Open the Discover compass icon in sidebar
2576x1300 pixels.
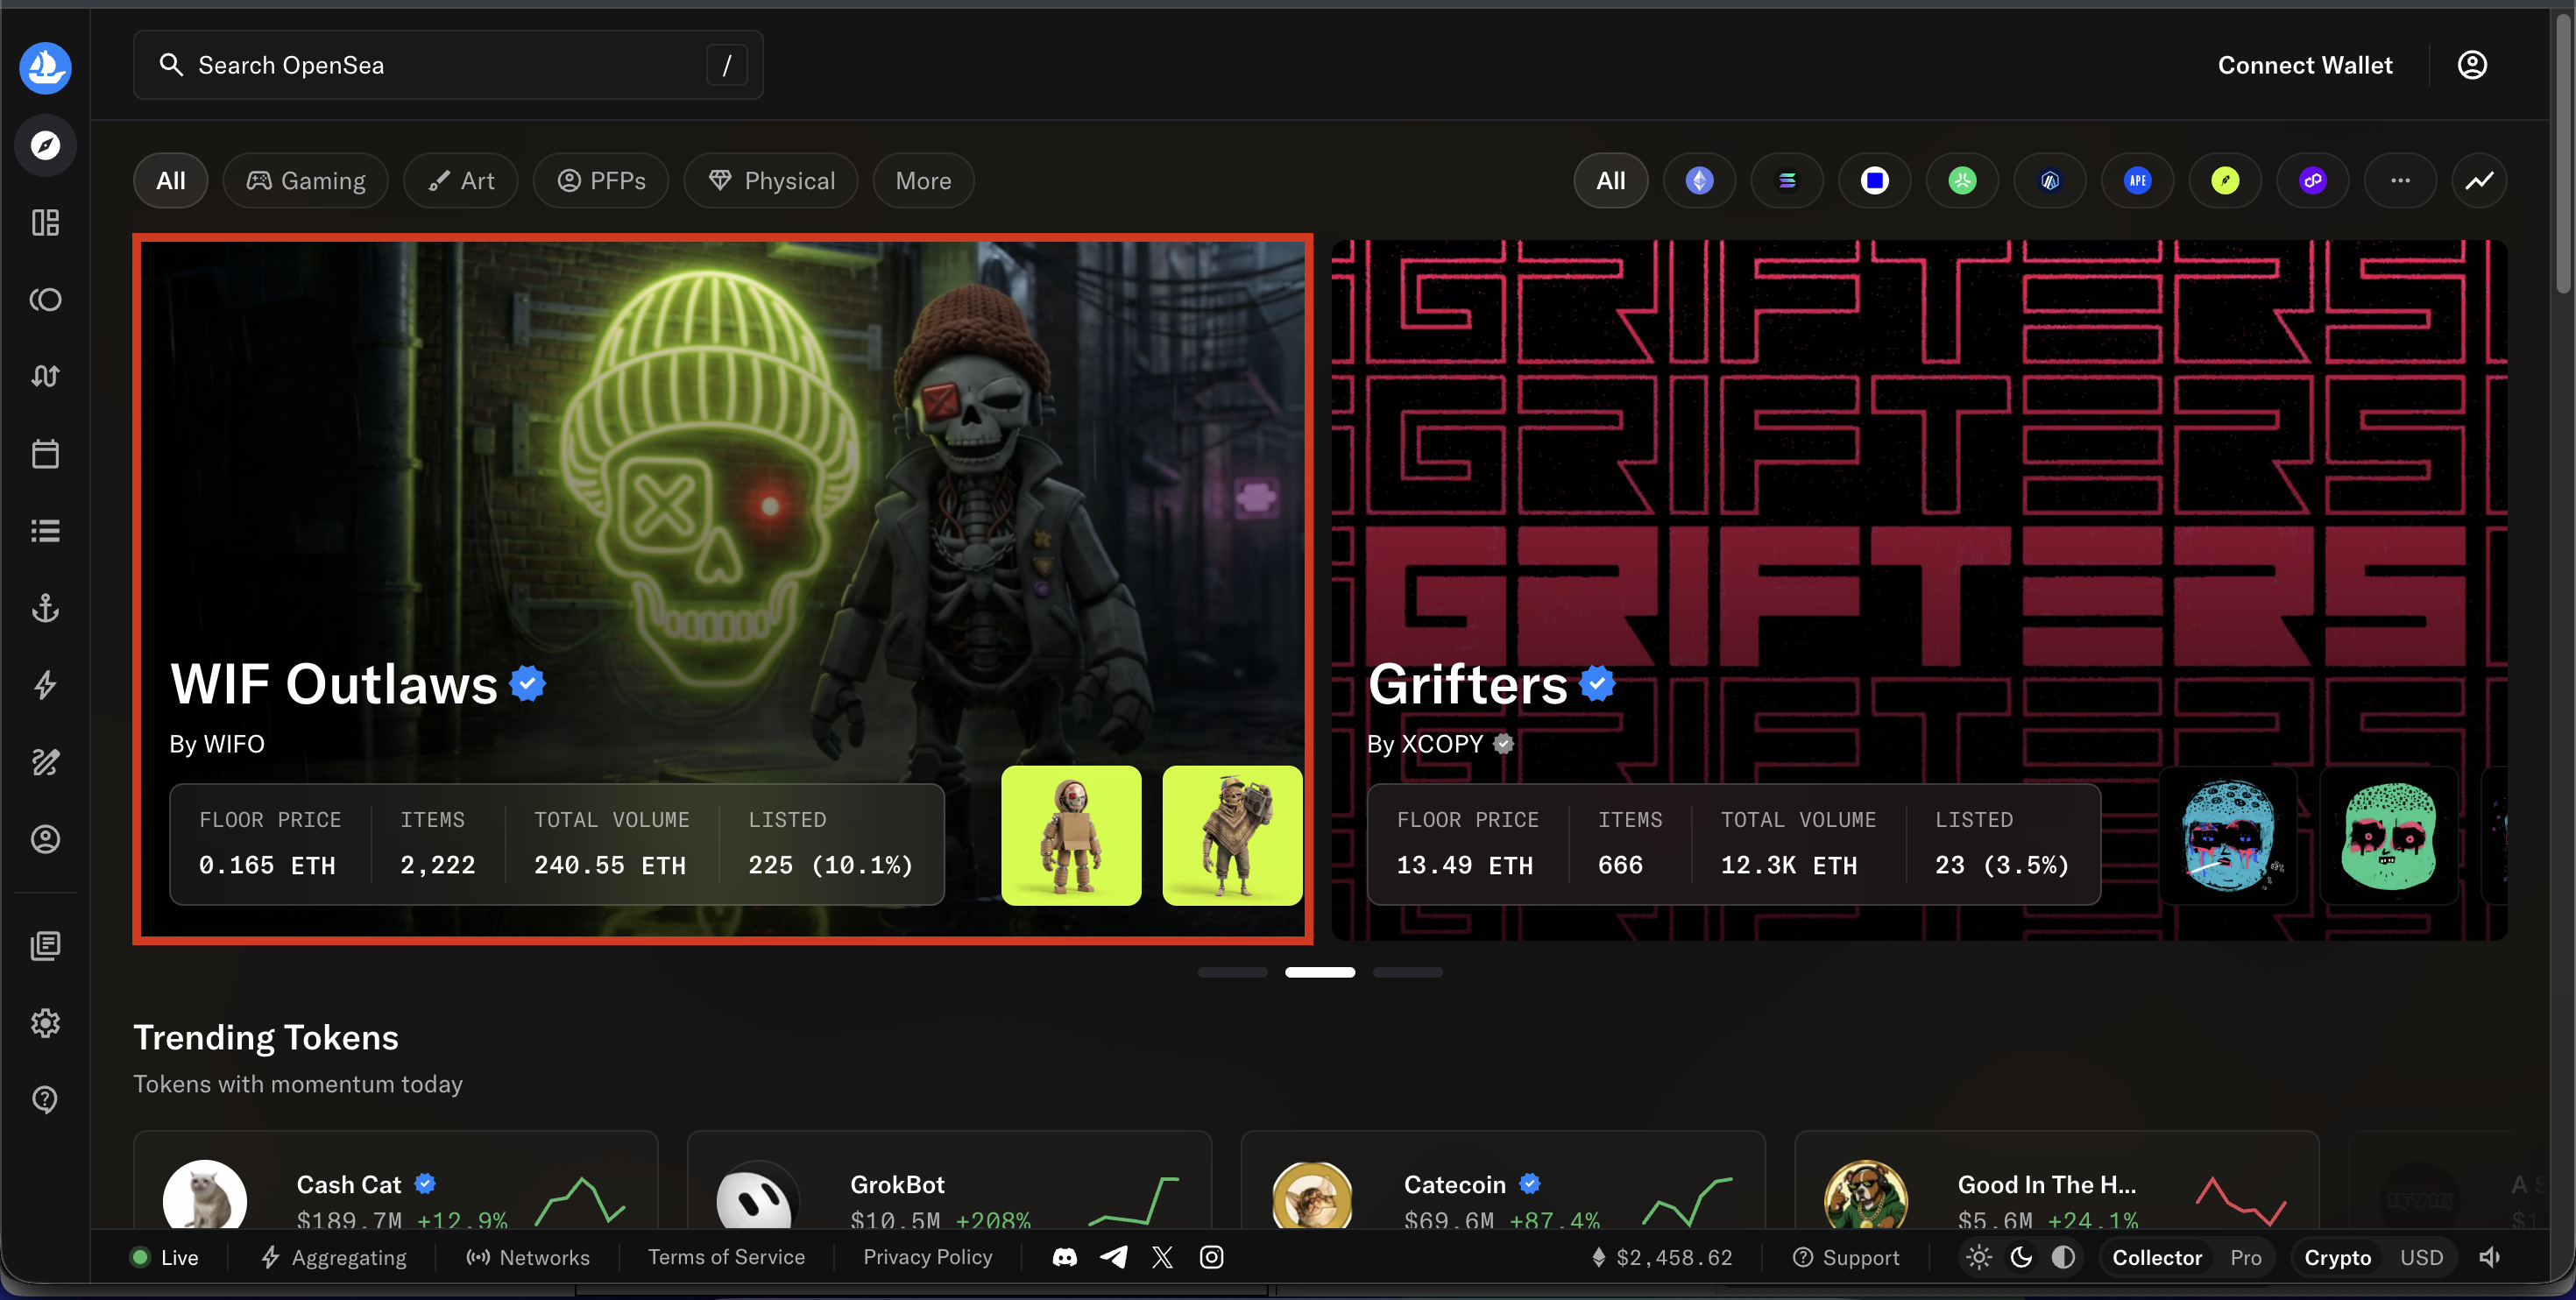point(45,145)
